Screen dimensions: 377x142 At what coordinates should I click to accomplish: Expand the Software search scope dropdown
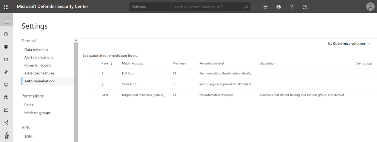pos(149,7)
